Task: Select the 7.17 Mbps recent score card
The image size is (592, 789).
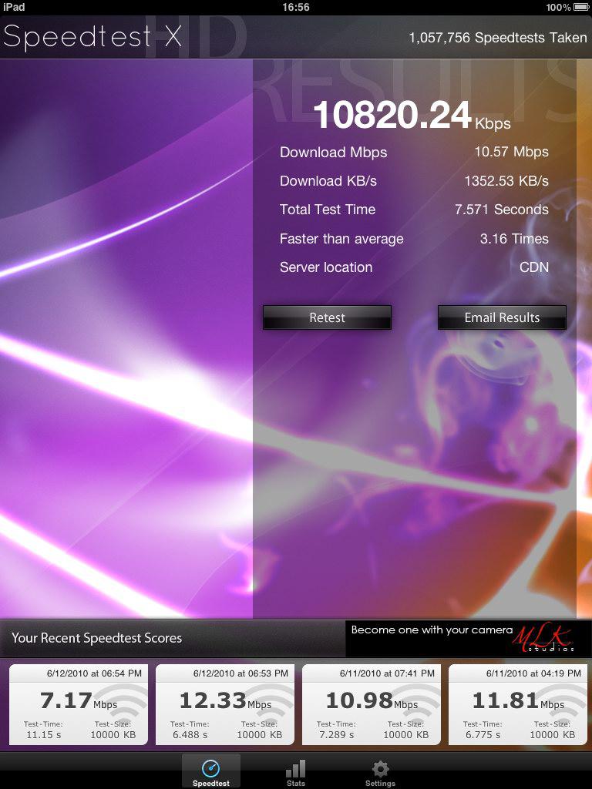Action: pos(79,704)
